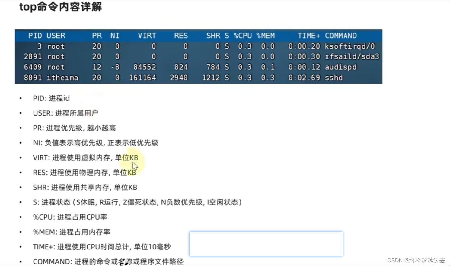450x266 pixels.
Task: Click the time value 0:00.30
Action: [304, 56]
